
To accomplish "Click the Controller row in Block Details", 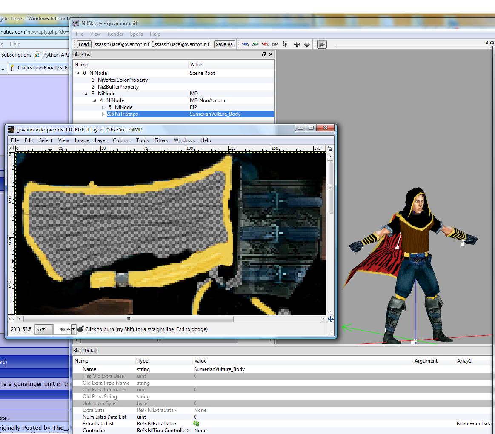I will pyautogui.click(x=283, y=431).
